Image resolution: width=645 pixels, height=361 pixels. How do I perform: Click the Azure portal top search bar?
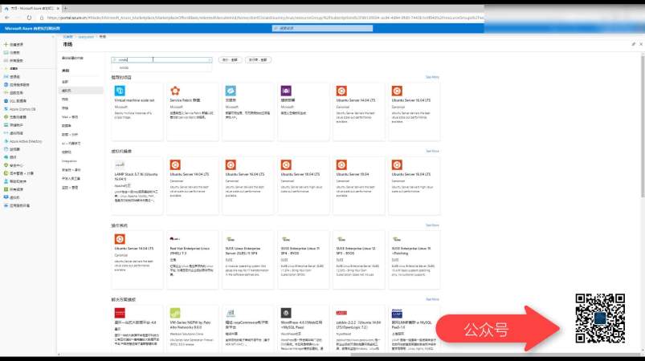click(x=323, y=28)
